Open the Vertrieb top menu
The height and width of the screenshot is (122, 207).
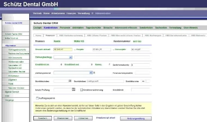coord(37,13)
